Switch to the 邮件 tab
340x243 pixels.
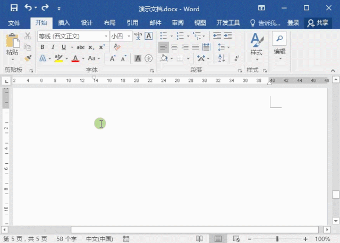pyautogui.click(x=155, y=22)
